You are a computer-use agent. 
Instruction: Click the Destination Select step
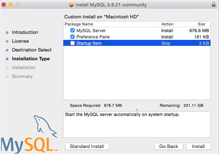tap(32, 50)
